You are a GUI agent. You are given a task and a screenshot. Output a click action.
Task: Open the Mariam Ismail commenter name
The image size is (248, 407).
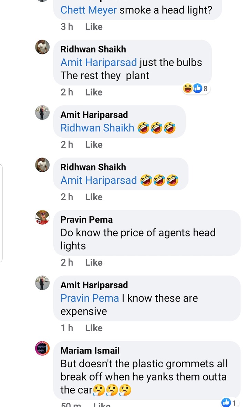pos(90,350)
